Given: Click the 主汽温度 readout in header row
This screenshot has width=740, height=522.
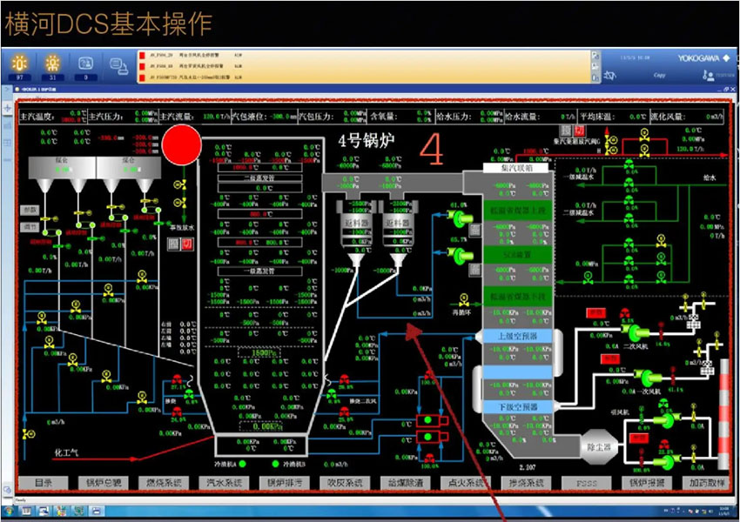Looking at the screenshot, I should 53,116.
